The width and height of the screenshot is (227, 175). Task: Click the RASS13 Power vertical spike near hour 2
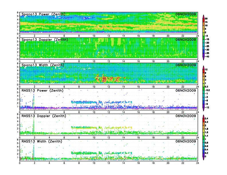point(34,101)
